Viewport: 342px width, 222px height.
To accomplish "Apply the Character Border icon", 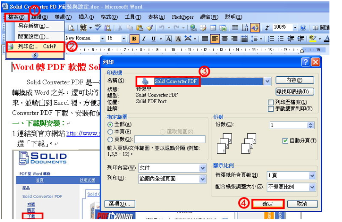I will (x=168, y=39).
